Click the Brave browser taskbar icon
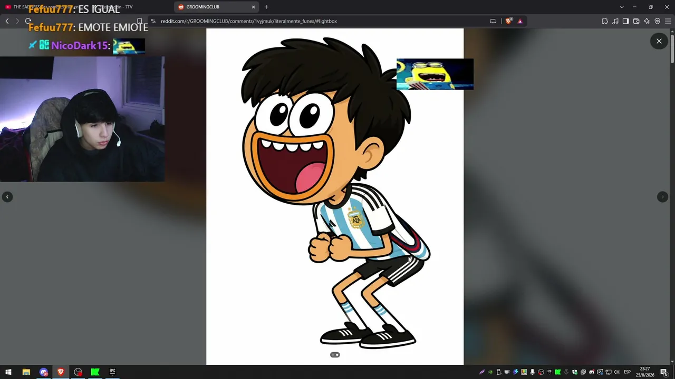The height and width of the screenshot is (379, 675). 61,372
